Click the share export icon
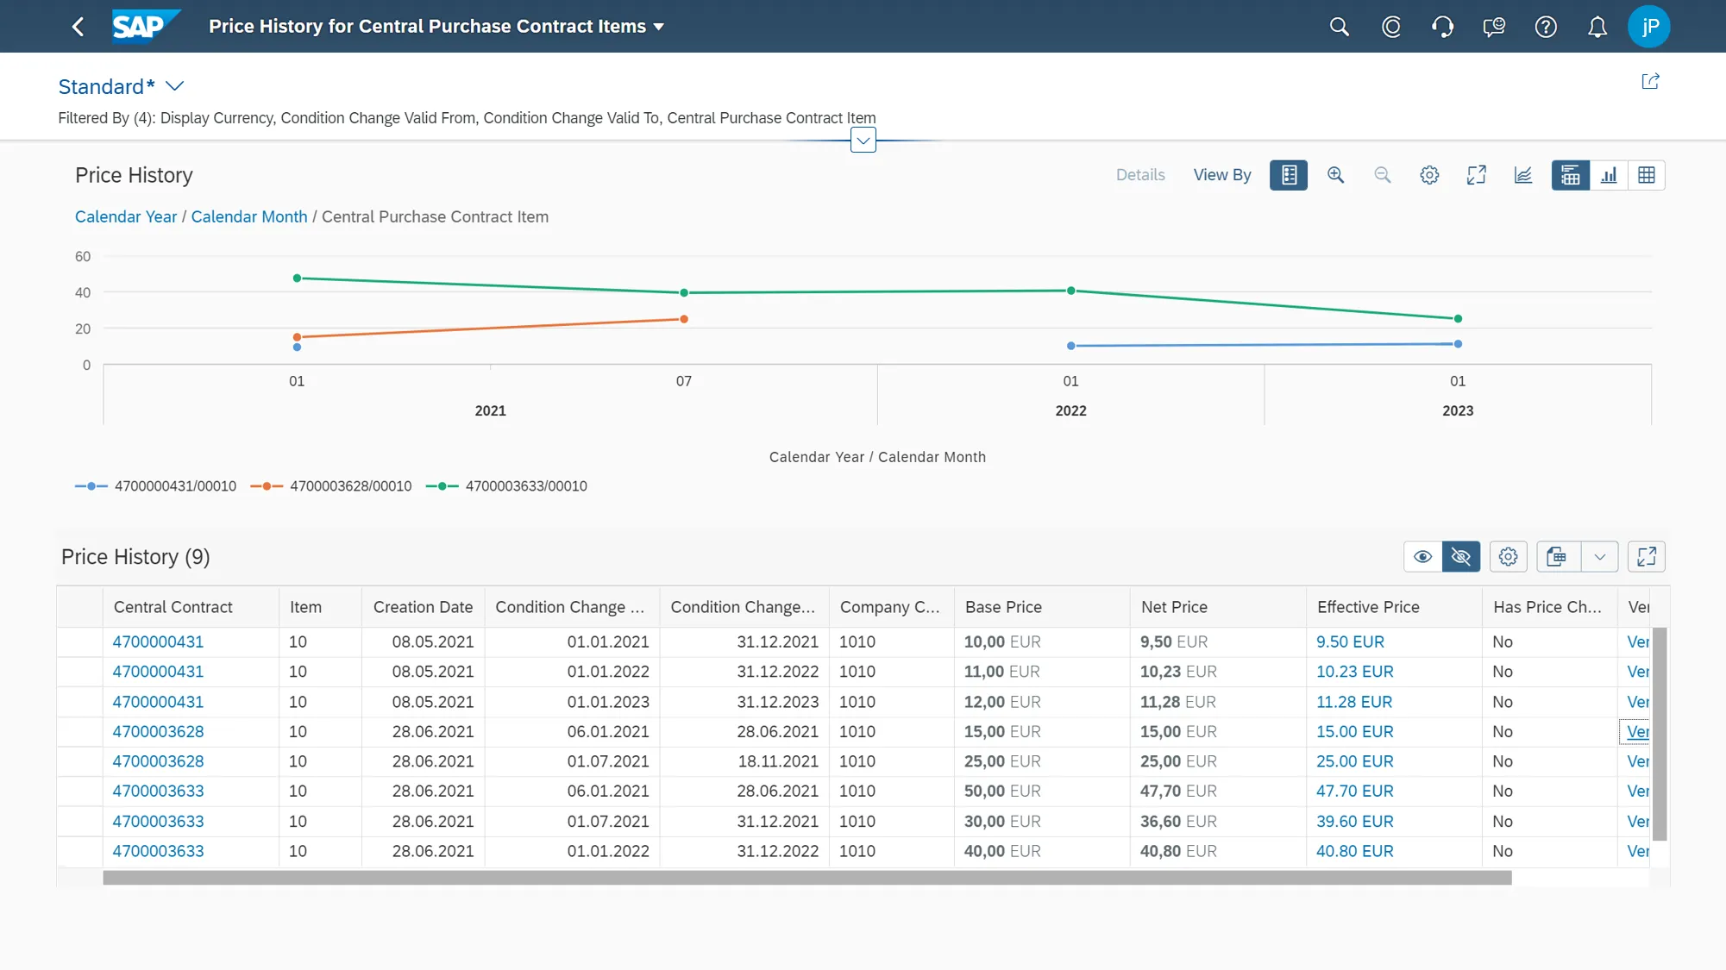The width and height of the screenshot is (1726, 970). [1650, 82]
